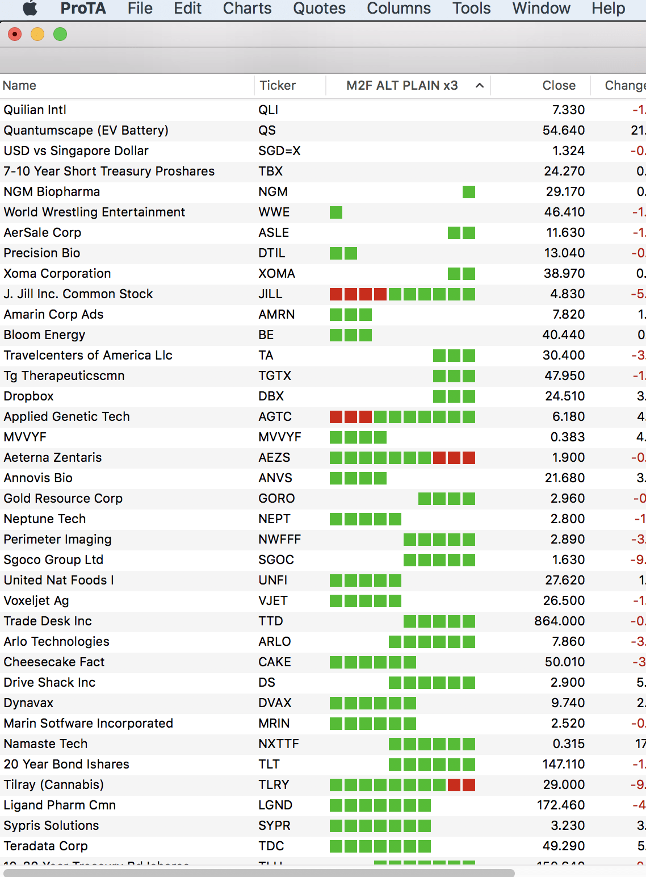Select the TLT ticker cell
This screenshot has height=877, width=646.
[269, 765]
